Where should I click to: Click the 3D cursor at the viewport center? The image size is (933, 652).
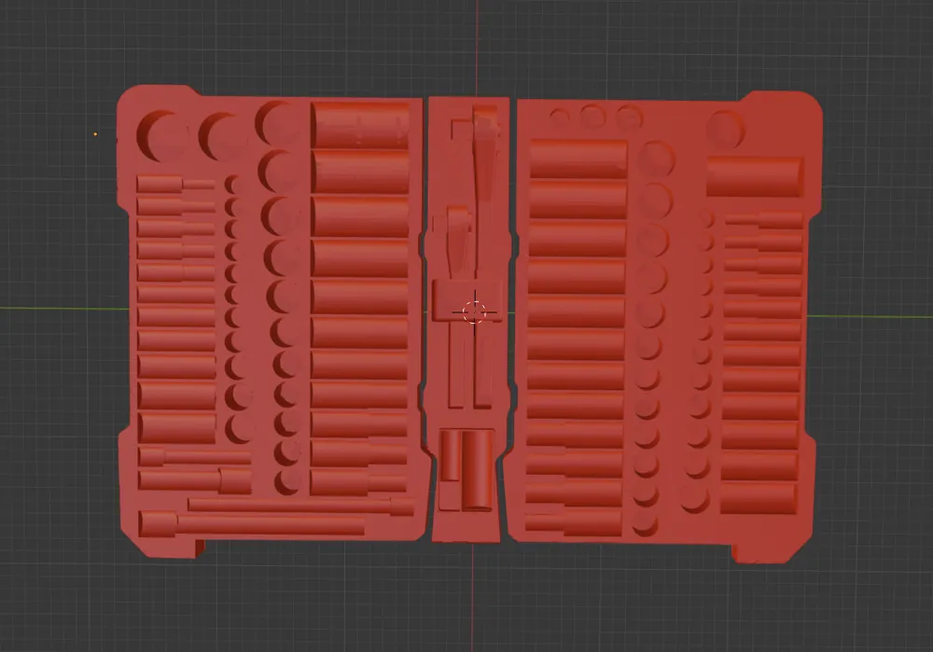475,311
